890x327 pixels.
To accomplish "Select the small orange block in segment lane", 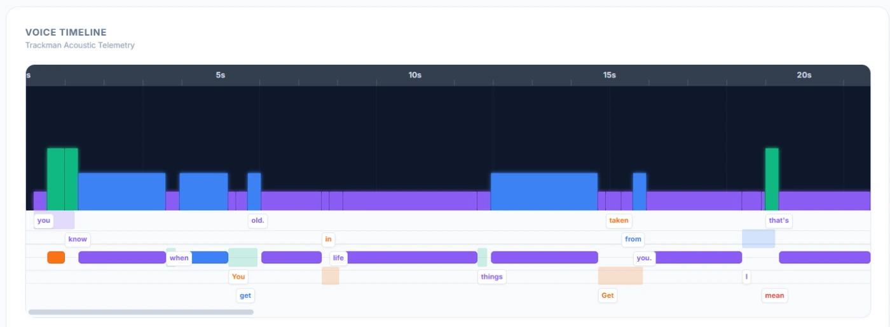I will coord(56,257).
